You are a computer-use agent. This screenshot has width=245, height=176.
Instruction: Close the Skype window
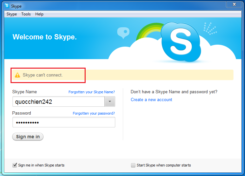pyautogui.click(x=235, y=4)
